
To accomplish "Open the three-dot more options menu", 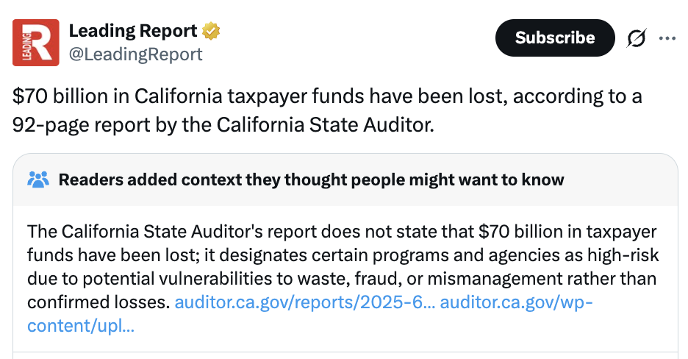I will point(667,38).
